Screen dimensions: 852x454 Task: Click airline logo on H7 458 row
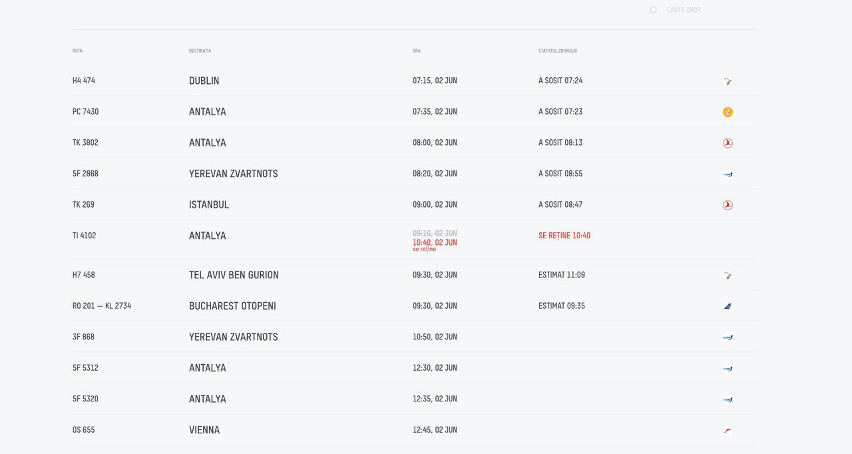tap(728, 276)
